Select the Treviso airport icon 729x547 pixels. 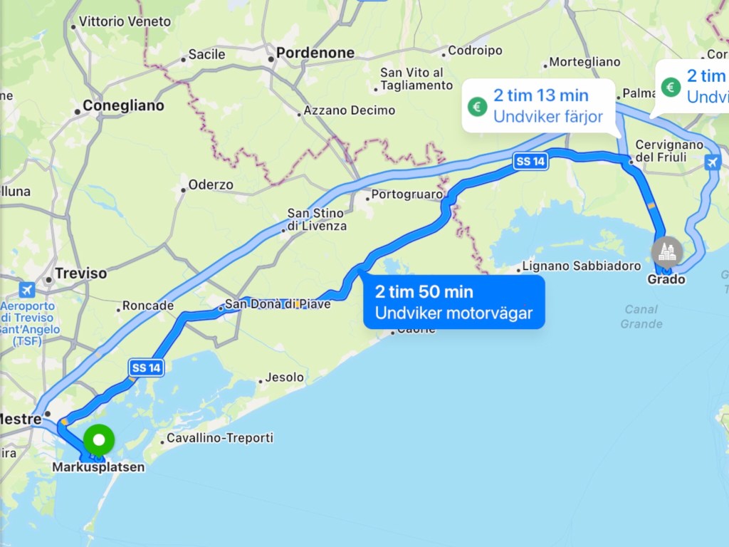click(27, 290)
